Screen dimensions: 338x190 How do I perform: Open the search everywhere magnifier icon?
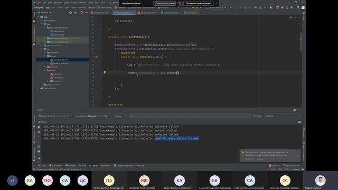298,7
